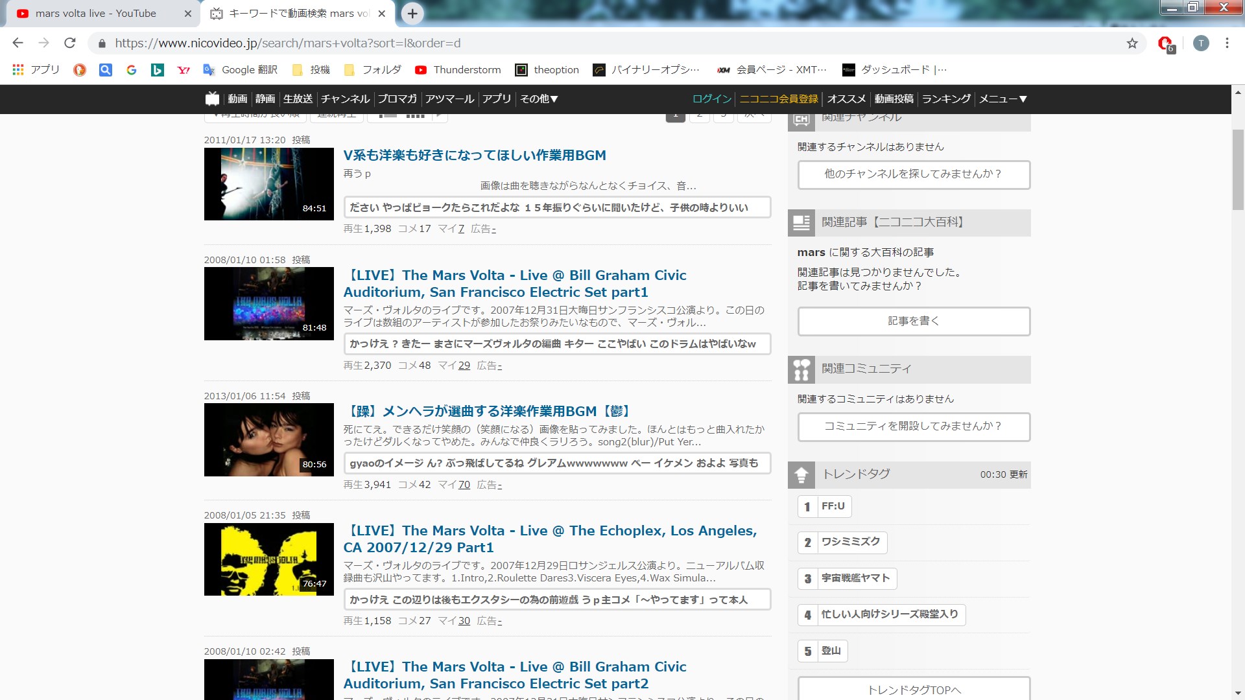Image resolution: width=1245 pixels, height=700 pixels.
Task: Open オススメ in the nav bar
Action: [847, 99]
